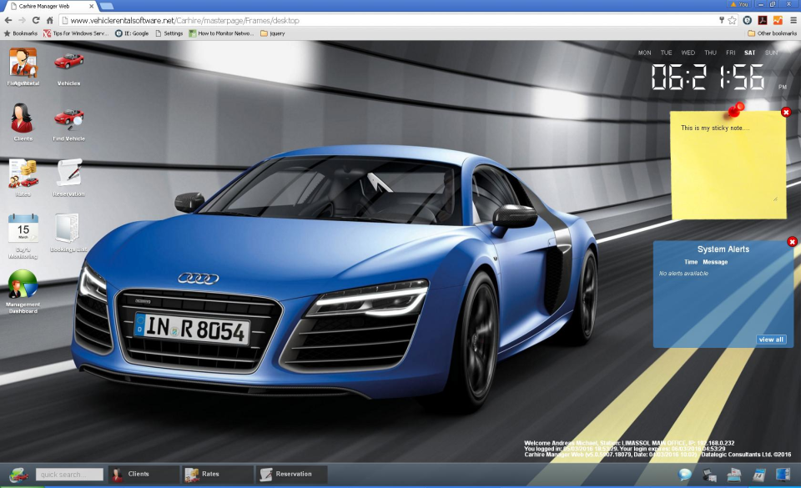This screenshot has width=801, height=488.
Task: Open the Find Vehicle desktop icon
Action: click(x=69, y=123)
